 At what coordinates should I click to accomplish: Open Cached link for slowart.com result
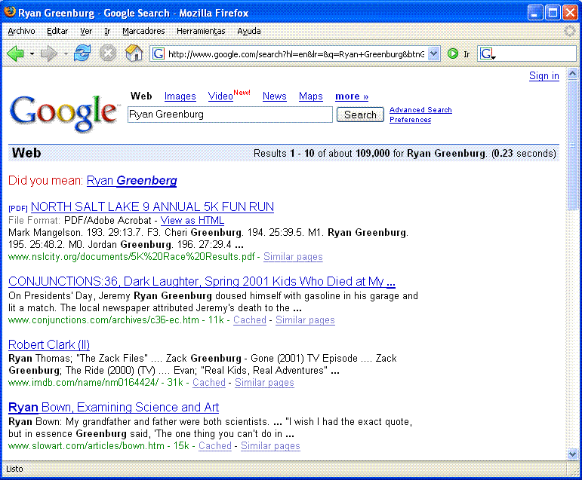pos(215,446)
